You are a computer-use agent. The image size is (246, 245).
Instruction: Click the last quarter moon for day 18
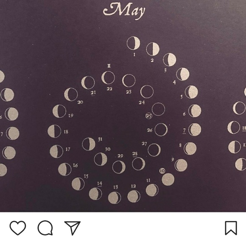click(x=54, y=131)
